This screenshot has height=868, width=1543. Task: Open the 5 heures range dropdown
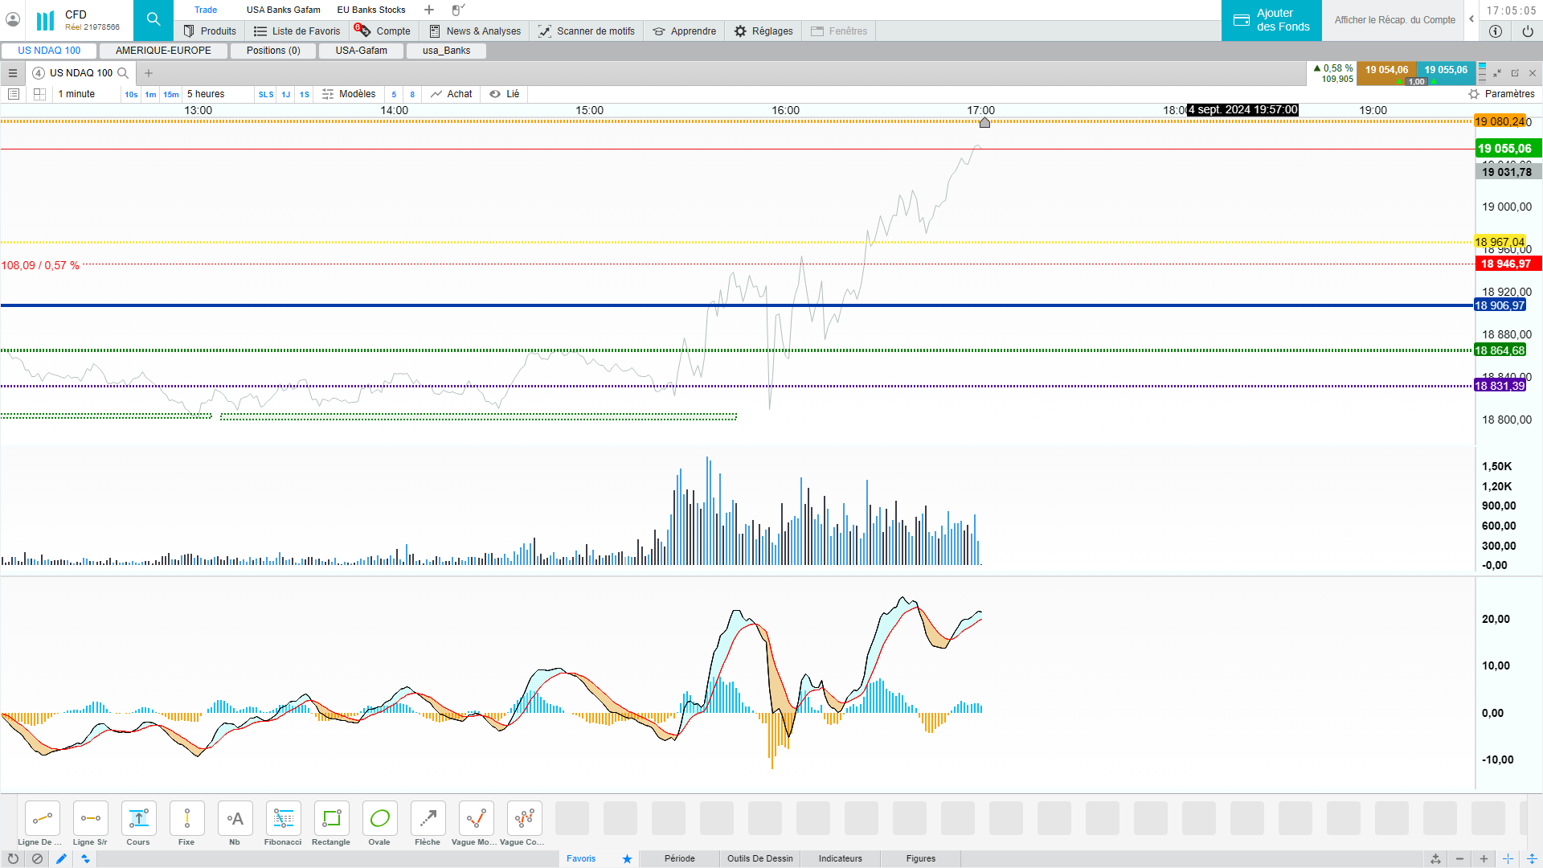tap(206, 94)
